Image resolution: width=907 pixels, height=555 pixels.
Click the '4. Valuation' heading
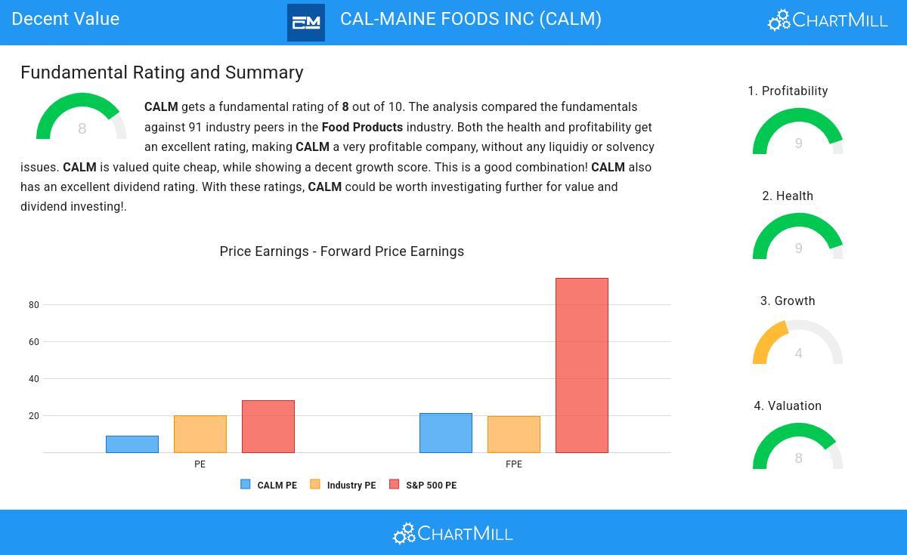788,405
